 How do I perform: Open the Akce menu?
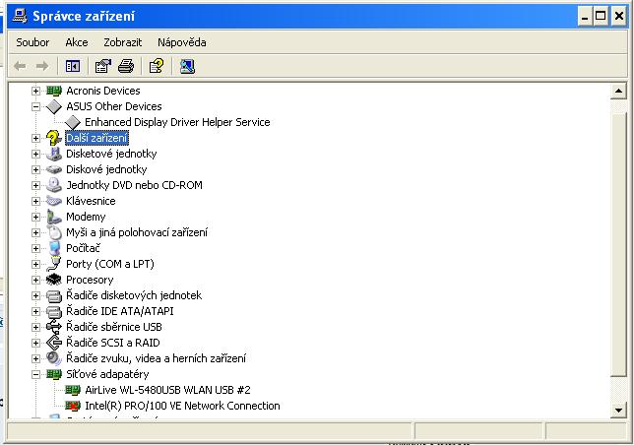click(77, 42)
